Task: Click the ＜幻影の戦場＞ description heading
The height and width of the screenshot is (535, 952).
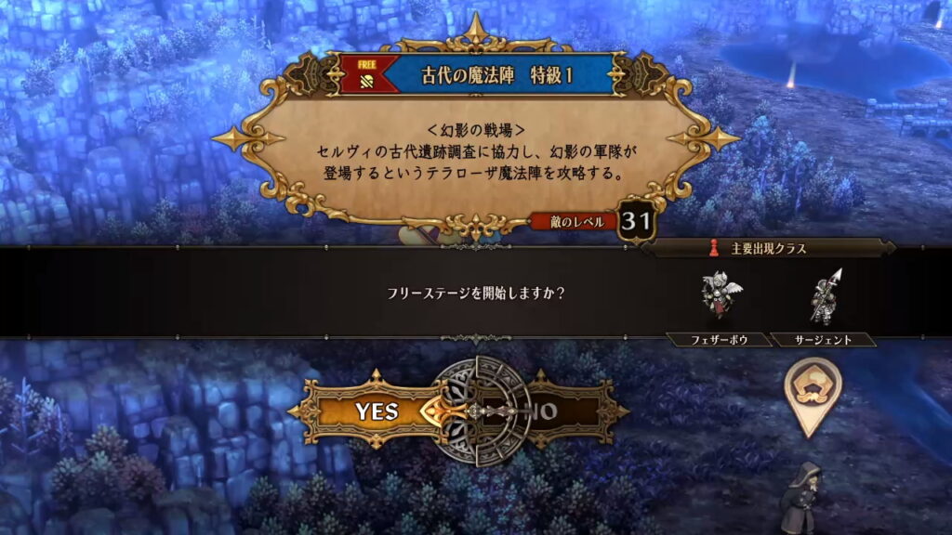Action: pos(476,130)
